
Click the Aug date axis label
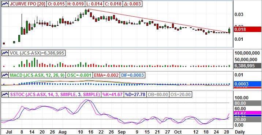tap(62, 132)
